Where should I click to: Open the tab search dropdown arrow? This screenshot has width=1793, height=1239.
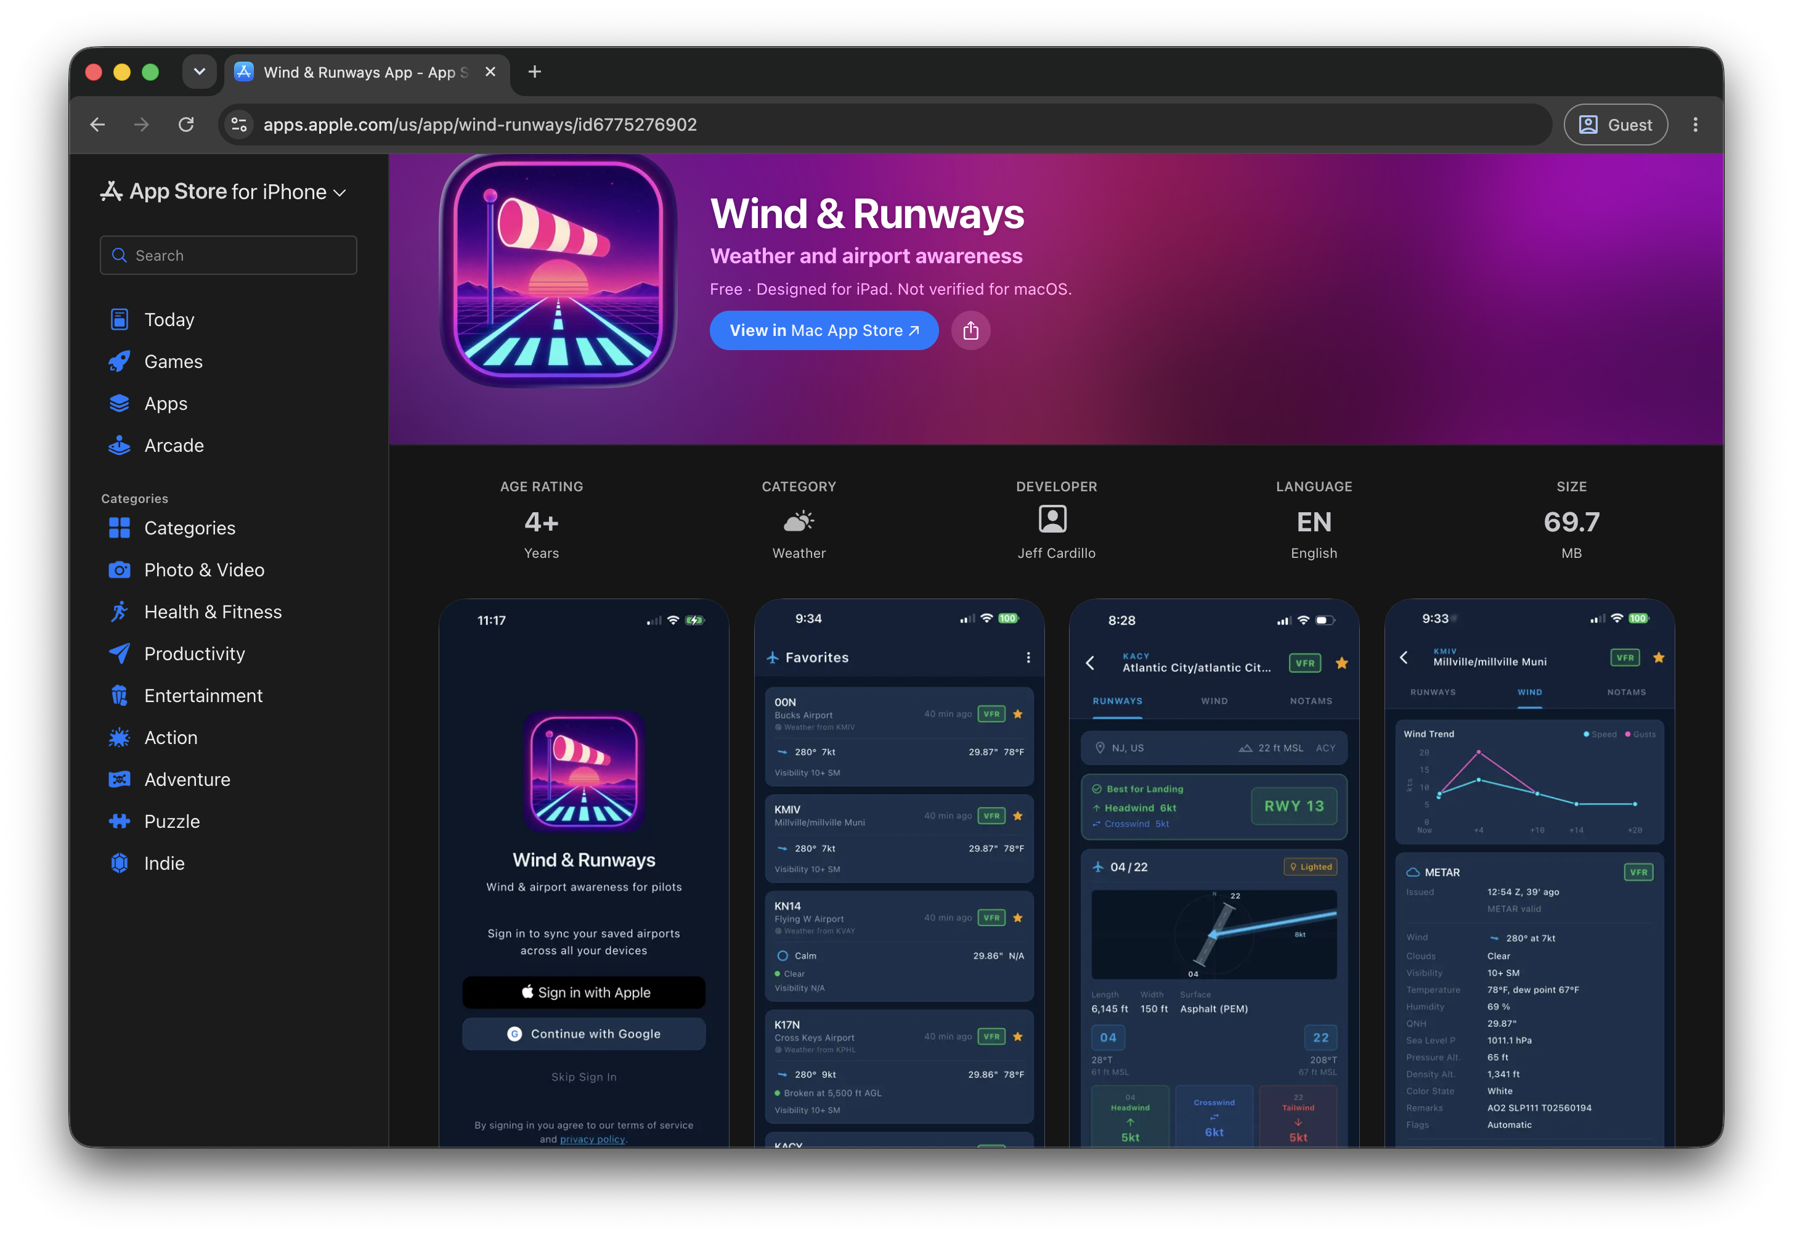pos(200,72)
